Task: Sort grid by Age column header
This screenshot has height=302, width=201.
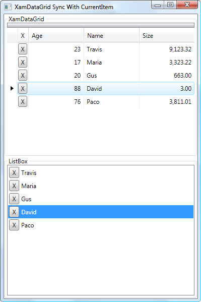Action: pyautogui.click(x=56, y=36)
